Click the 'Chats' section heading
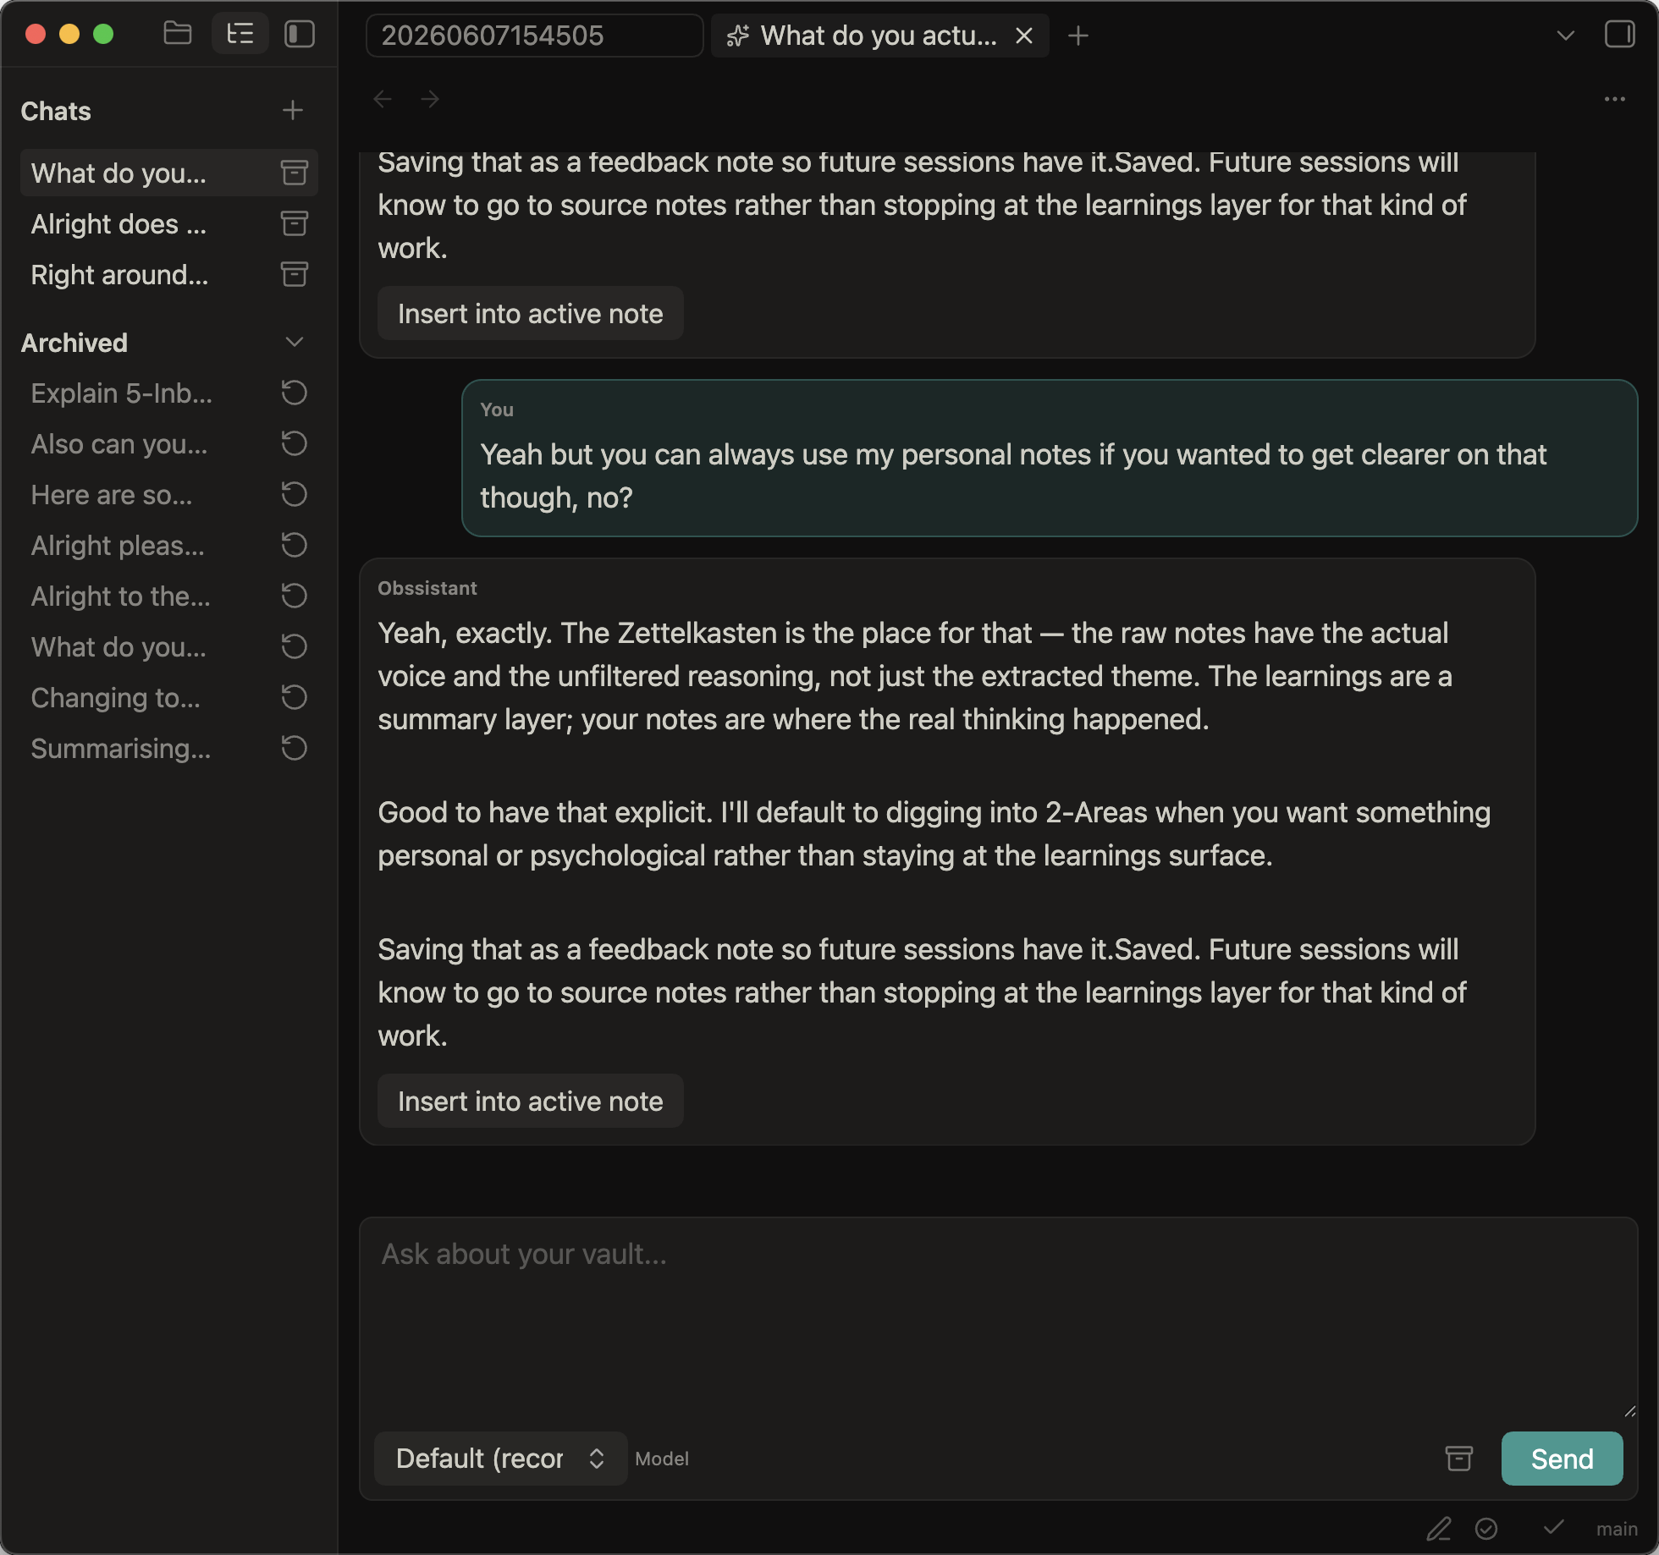The image size is (1659, 1555). tap(56, 111)
